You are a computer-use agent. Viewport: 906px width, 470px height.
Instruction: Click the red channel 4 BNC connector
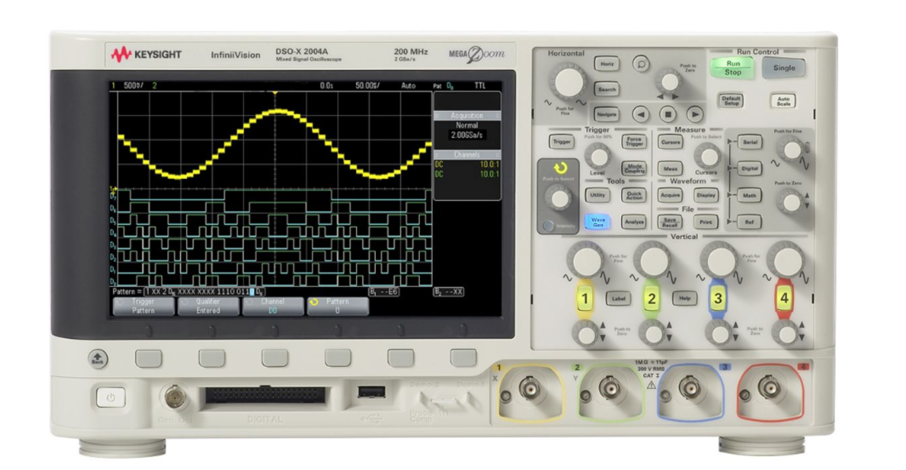[769, 388]
